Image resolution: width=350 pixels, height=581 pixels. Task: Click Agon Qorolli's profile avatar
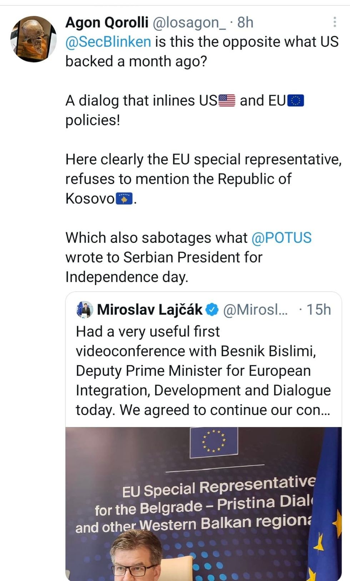coord(34,39)
